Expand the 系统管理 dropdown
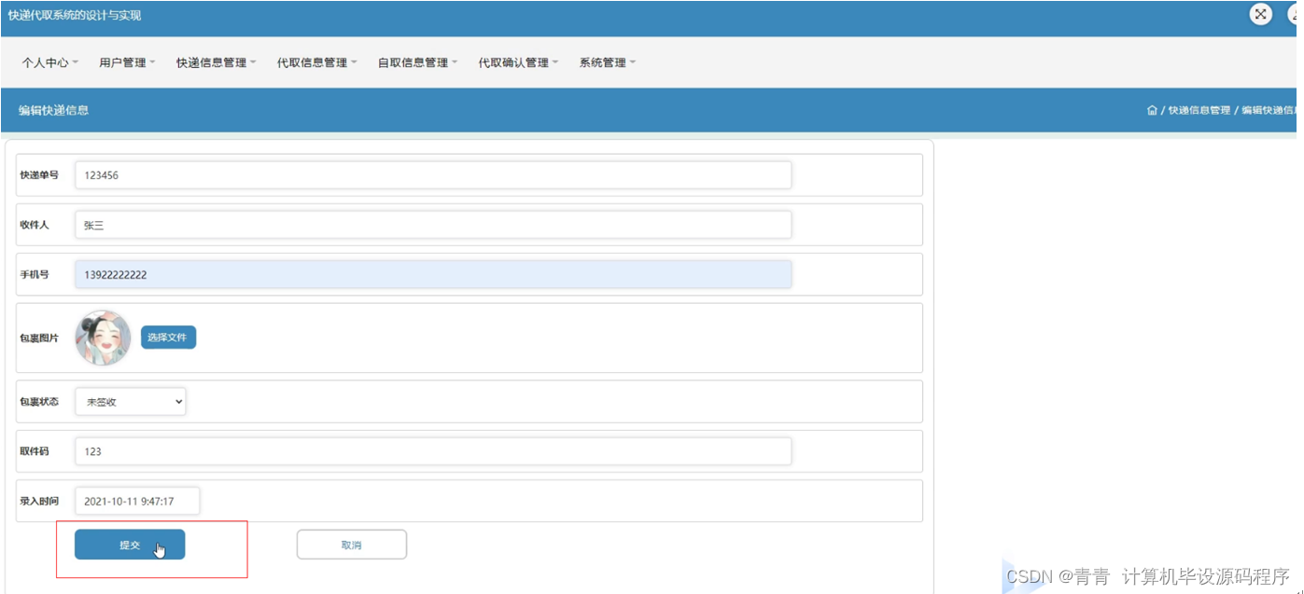This screenshot has height=594, width=1304. click(607, 62)
